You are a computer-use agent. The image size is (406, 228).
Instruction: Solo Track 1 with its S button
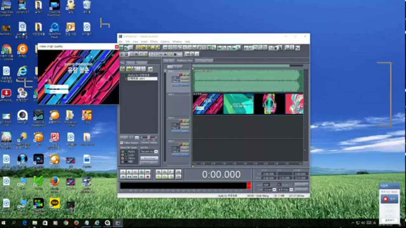coord(184,74)
